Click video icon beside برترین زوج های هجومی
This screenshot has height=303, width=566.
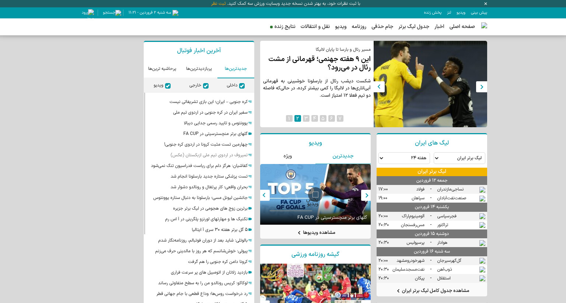pos(250,208)
